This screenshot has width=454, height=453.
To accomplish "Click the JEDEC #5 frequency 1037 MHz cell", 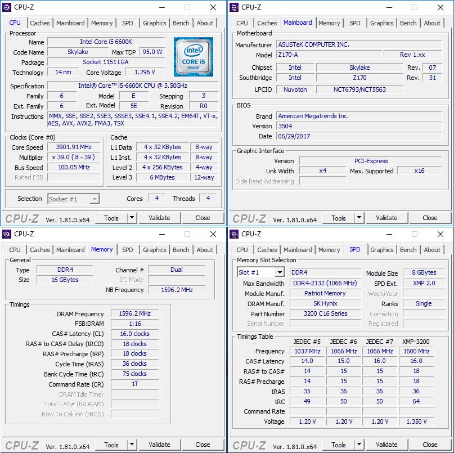I will pos(307,351).
